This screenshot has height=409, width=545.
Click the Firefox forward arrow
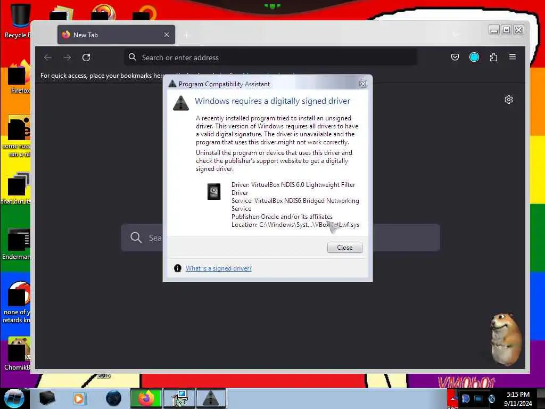coord(67,58)
